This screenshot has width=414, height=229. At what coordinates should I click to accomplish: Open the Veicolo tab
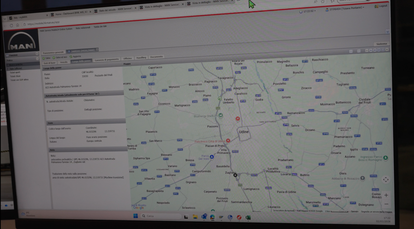64,62
